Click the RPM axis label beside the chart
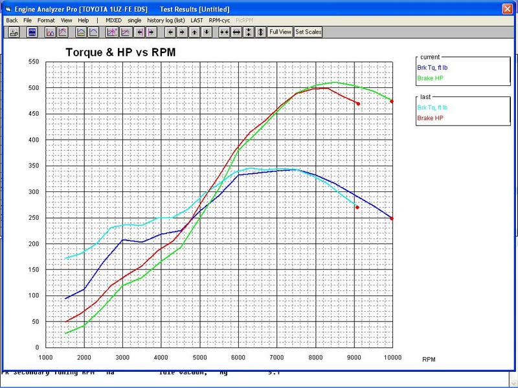The image size is (518, 388). (429, 360)
